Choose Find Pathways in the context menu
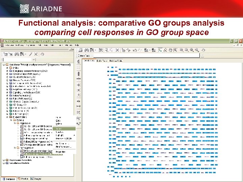243x182 pixels. click(x=63, y=147)
